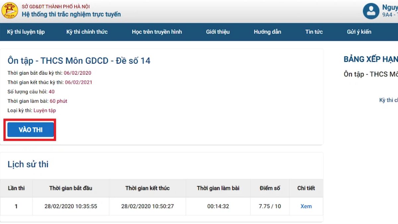Select the 7.75 / 10 score cell

tap(270, 206)
